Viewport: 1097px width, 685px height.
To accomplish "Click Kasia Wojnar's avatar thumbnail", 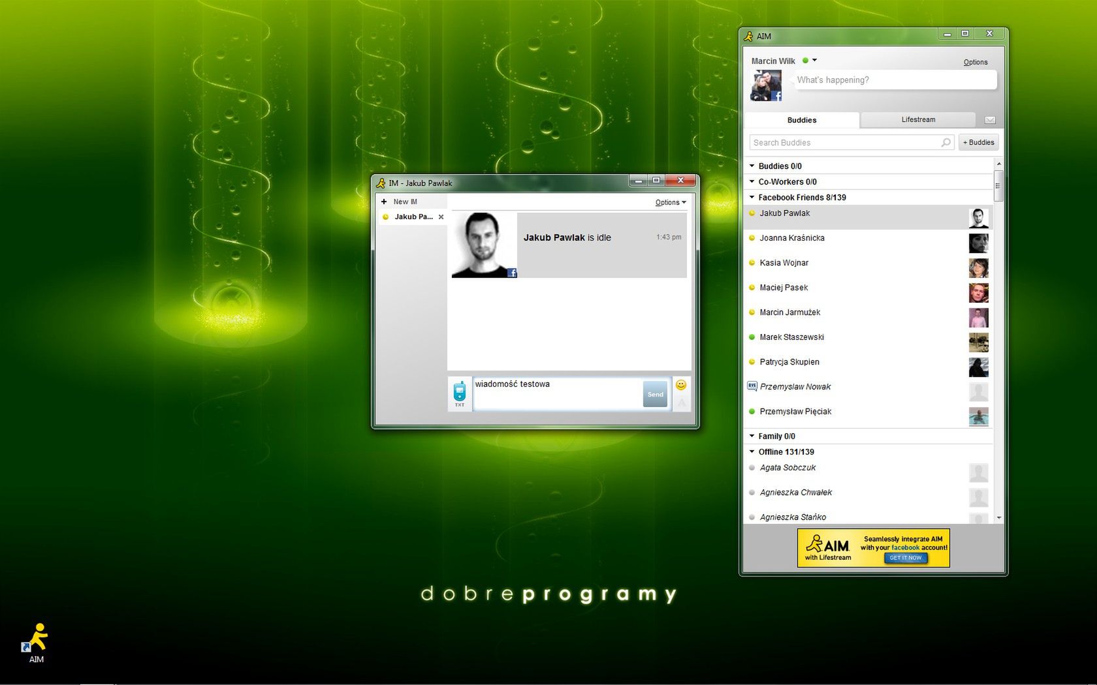I will point(978,267).
